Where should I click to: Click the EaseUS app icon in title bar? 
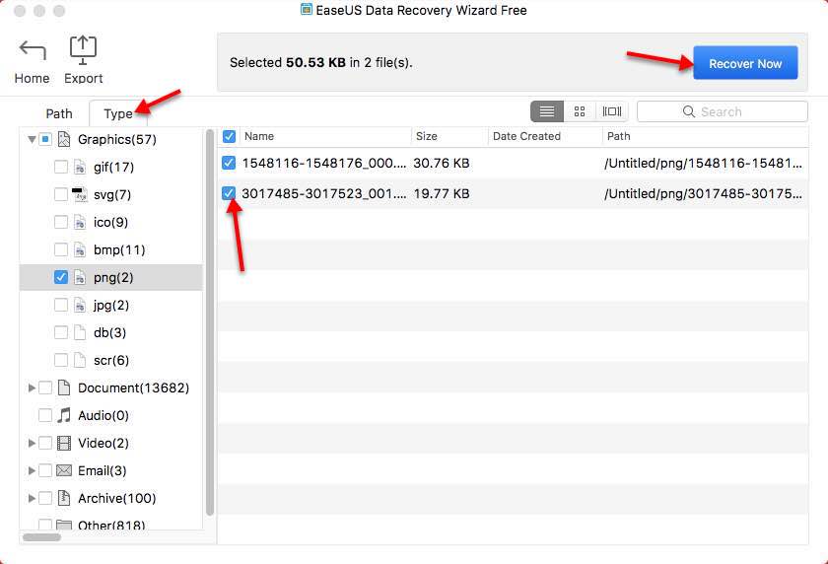(307, 10)
